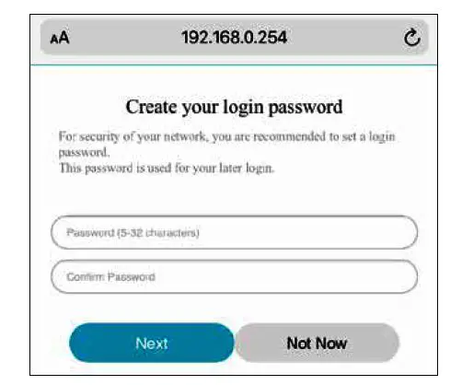Click the gray browser address bar area
The height and width of the screenshot is (385, 462).
pos(234,37)
